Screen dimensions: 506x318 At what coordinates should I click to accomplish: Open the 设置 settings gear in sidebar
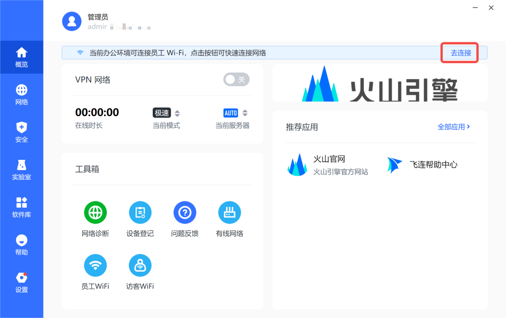point(22,283)
